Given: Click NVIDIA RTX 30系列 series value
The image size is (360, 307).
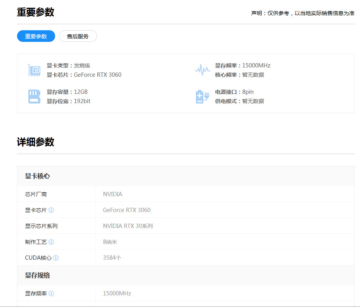Looking at the screenshot, I should (128, 226).
